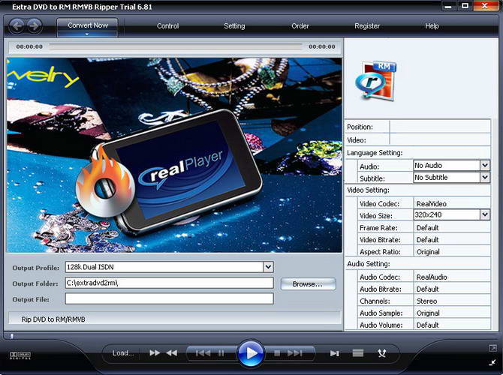
Task: Click the Language Setting header
Action: click(375, 153)
